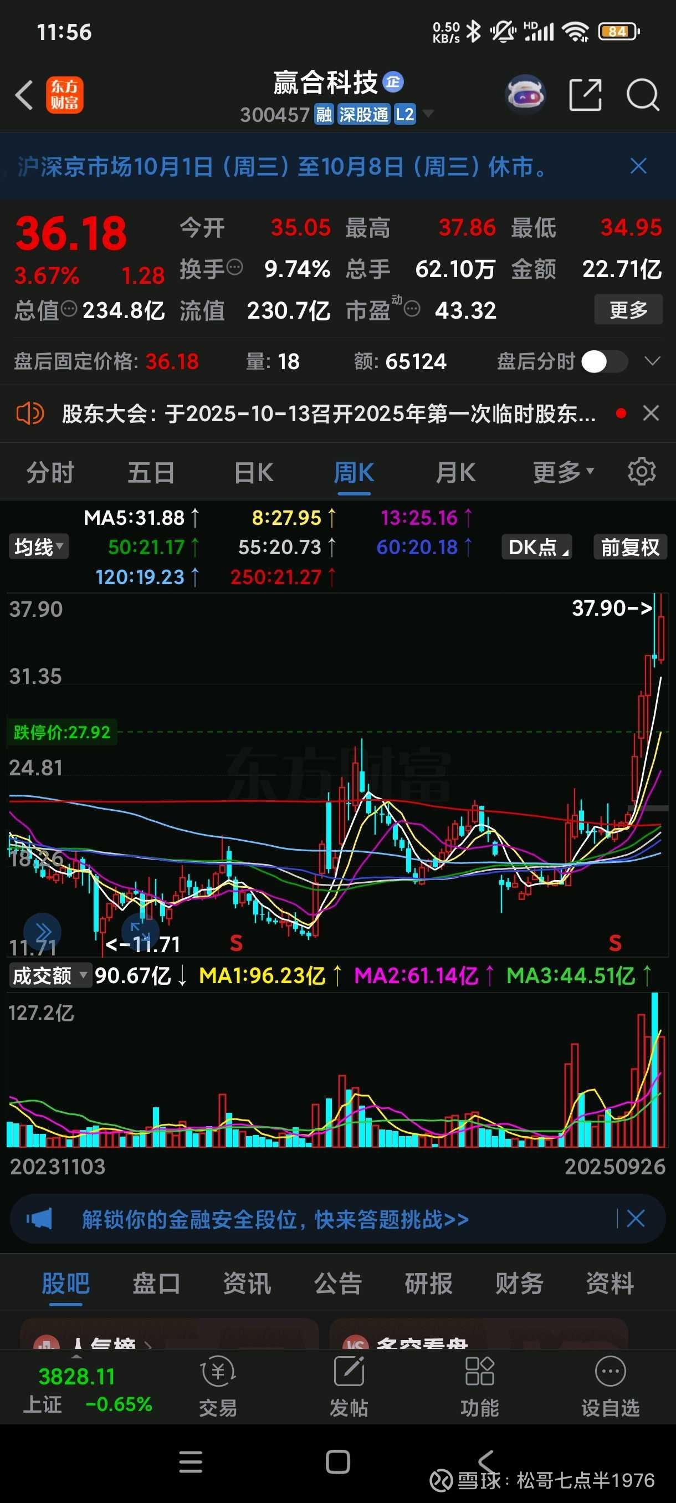Tap the 上证 3828.11 index ticker
676x1503 pixels.
pyautogui.click(x=88, y=1390)
